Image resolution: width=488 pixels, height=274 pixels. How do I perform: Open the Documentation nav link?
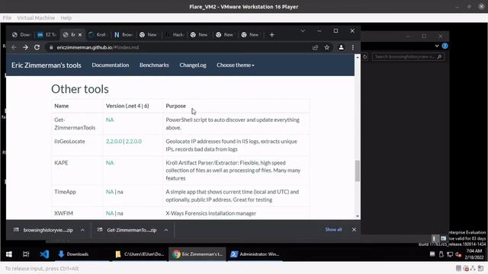[x=110, y=65]
